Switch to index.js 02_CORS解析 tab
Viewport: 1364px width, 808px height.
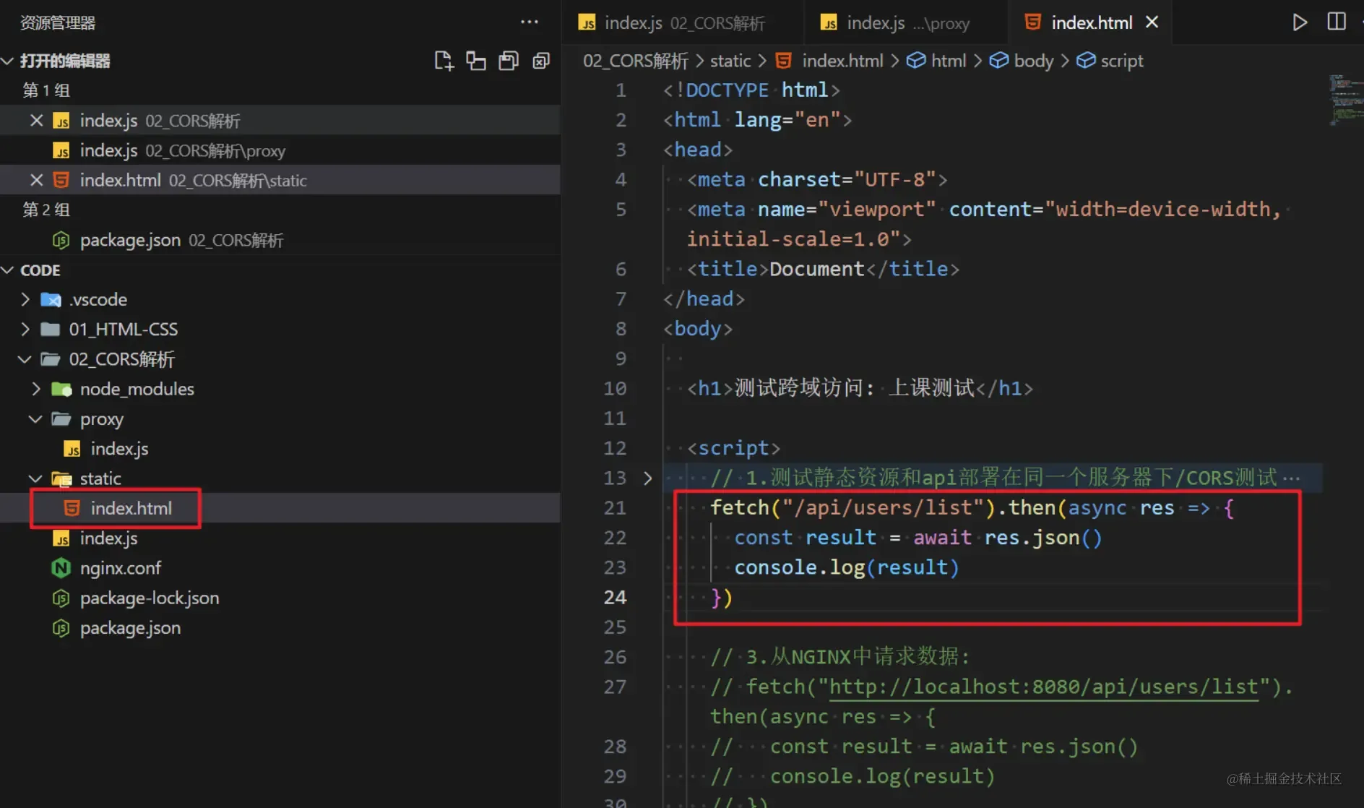tap(683, 22)
